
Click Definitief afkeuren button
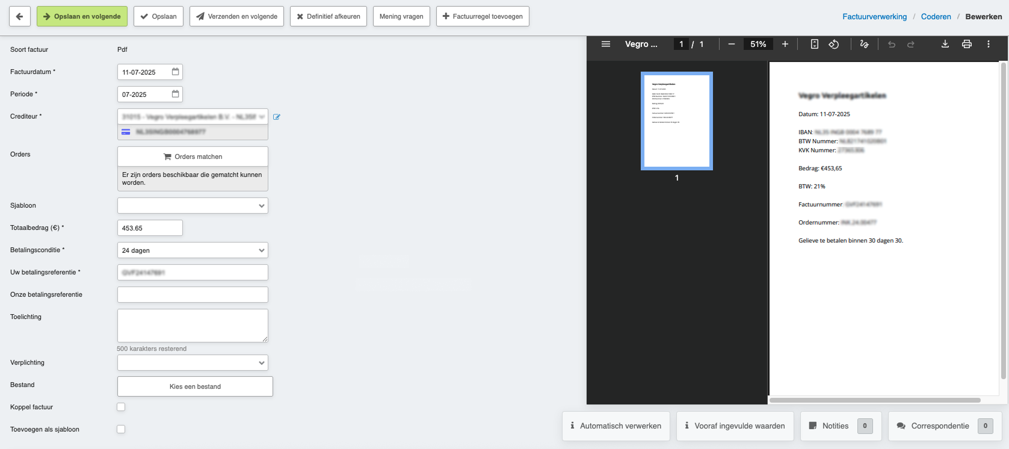pos(329,16)
